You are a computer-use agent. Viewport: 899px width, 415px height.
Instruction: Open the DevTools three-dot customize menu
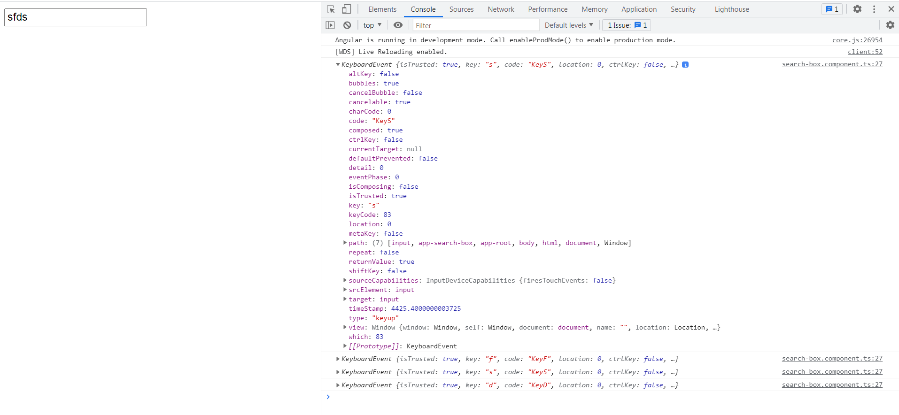[x=874, y=9]
